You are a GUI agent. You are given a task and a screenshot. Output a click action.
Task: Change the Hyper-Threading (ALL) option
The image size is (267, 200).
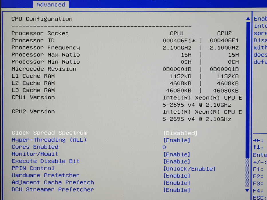click(x=177, y=140)
